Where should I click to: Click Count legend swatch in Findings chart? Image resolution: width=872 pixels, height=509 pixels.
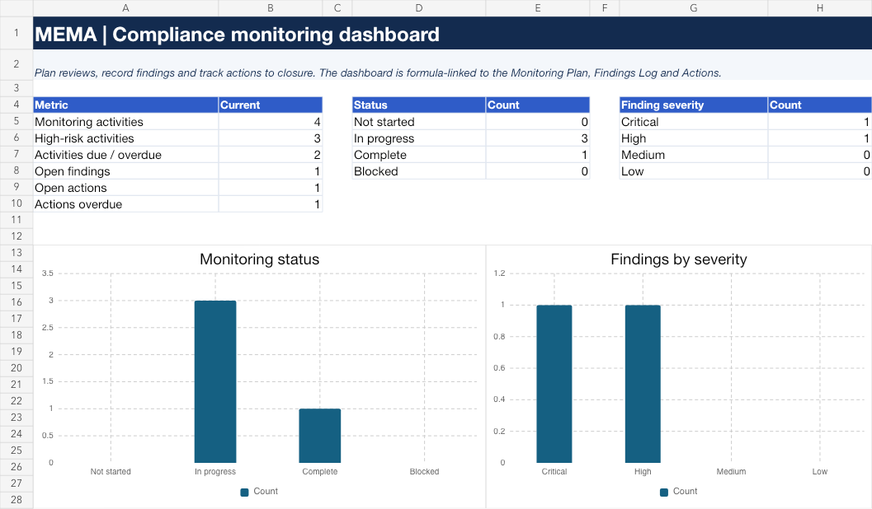coord(663,492)
